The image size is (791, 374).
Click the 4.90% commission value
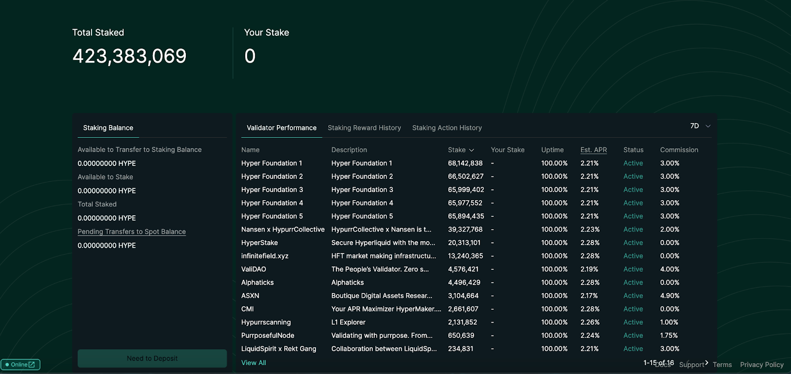[670, 296]
